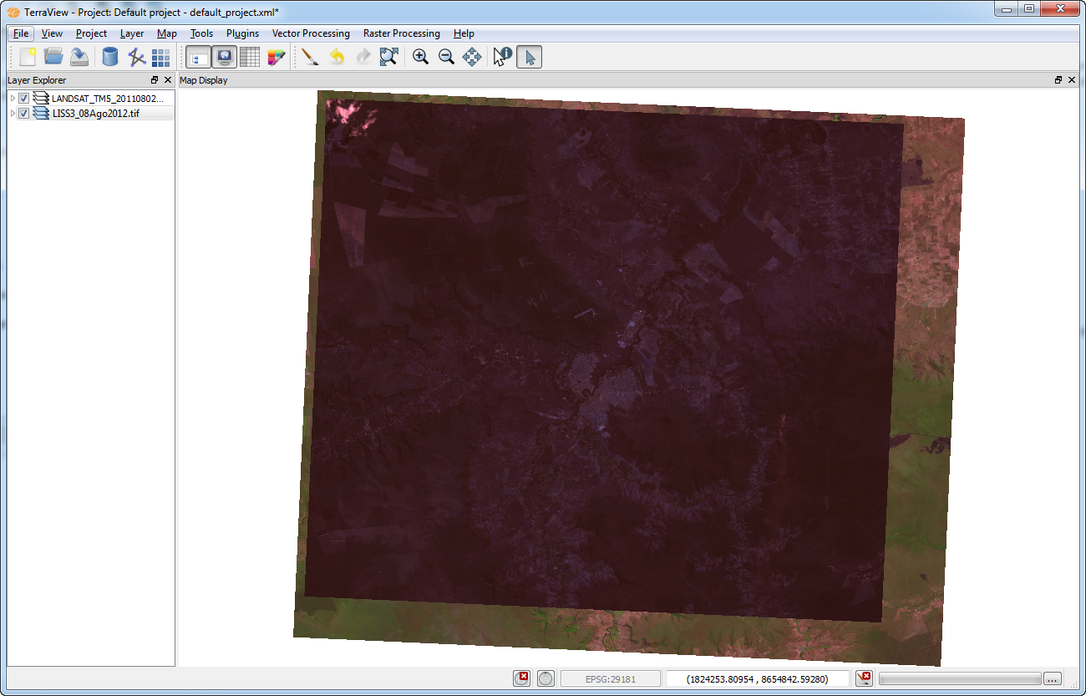Open the View menu
This screenshot has height=696, width=1086.
point(52,33)
